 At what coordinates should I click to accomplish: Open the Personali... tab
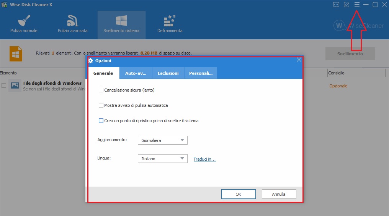(x=201, y=73)
